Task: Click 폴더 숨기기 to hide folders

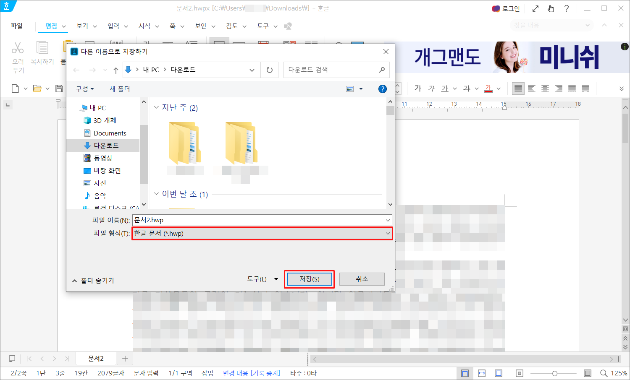Action: pos(93,281)
